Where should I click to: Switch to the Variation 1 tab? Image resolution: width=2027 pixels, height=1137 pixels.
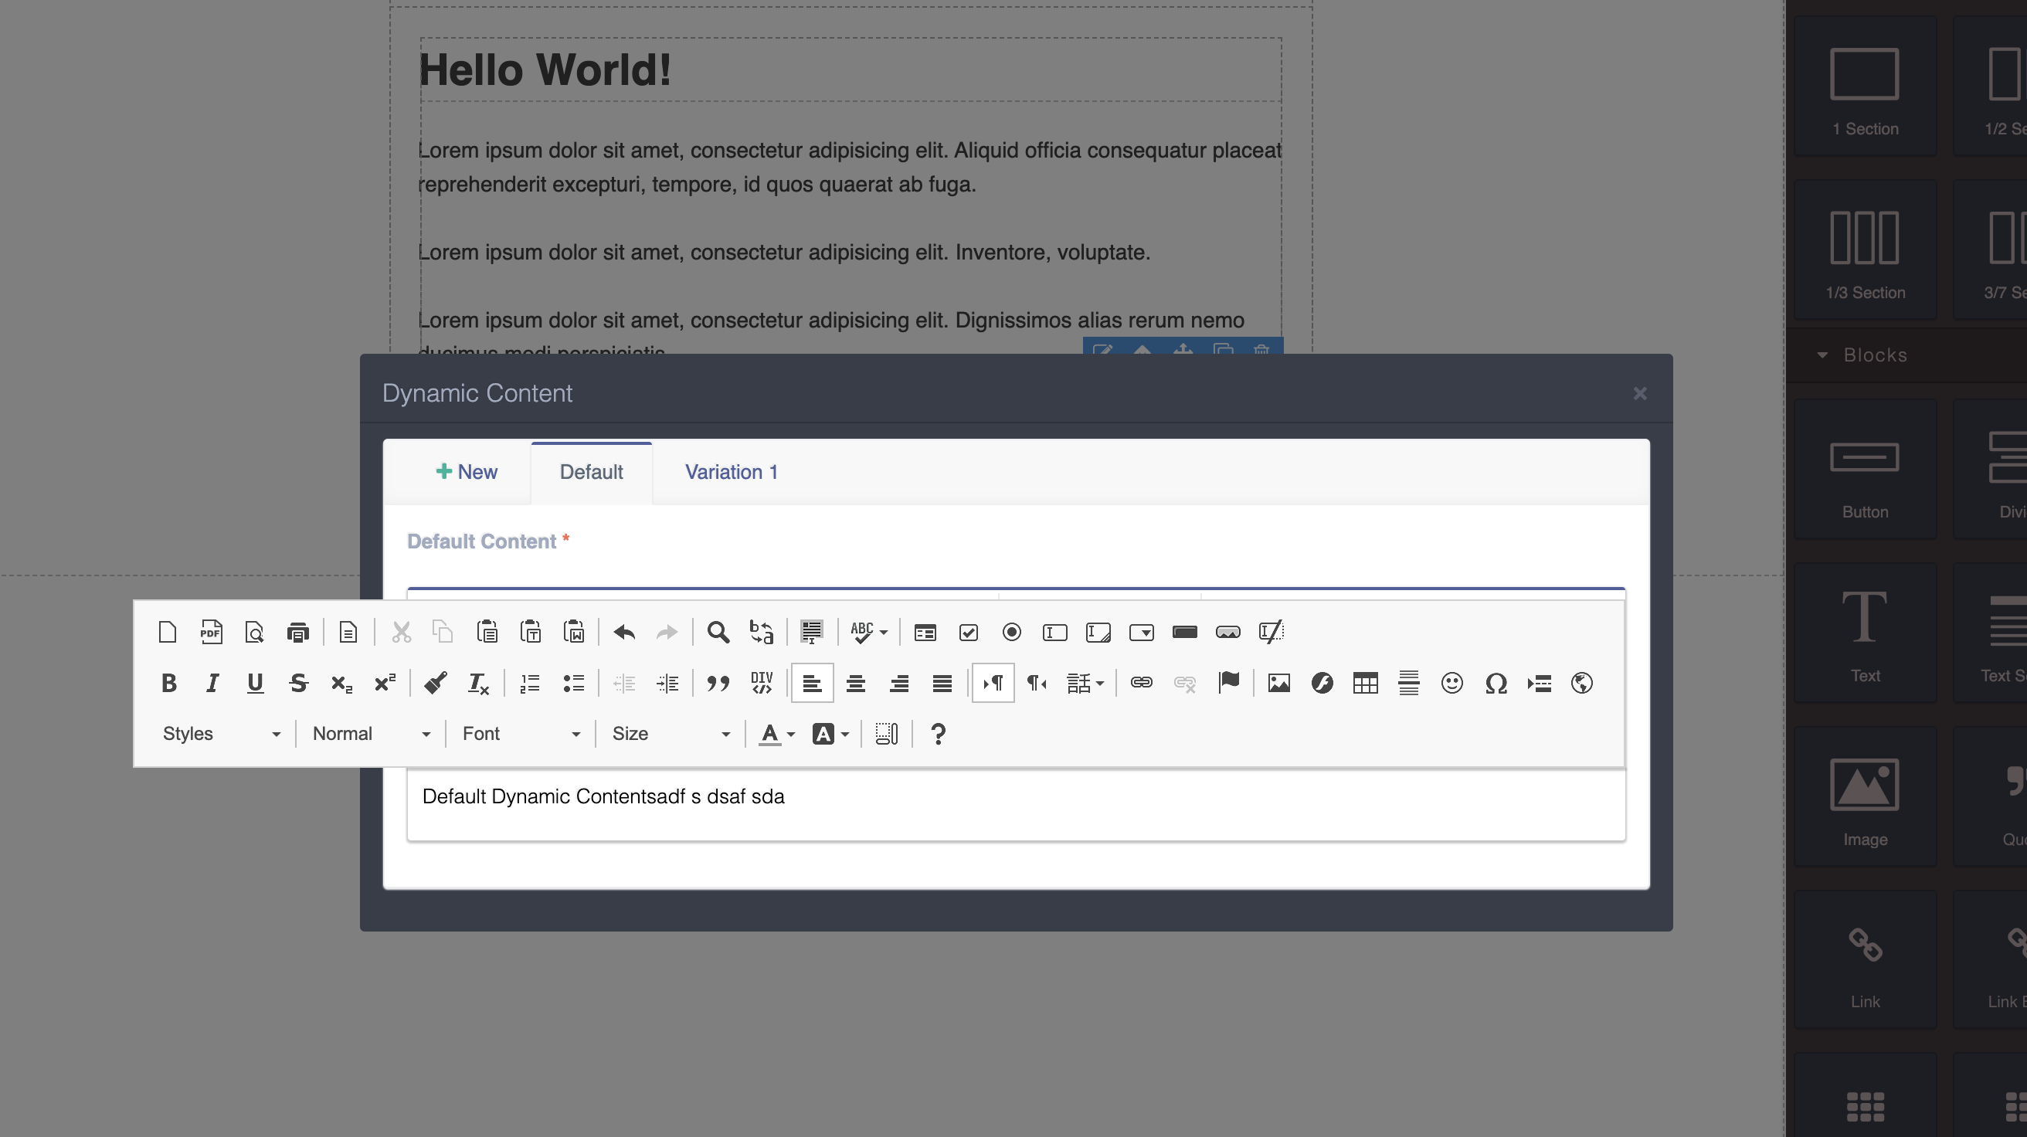(731, 472)
